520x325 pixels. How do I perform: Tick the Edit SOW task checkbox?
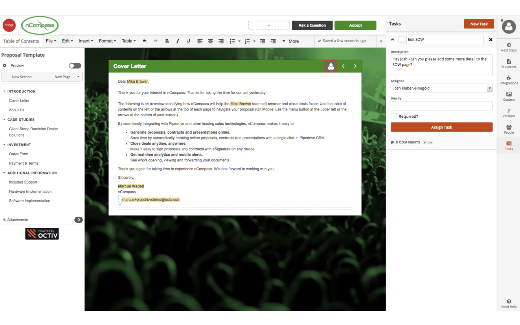click(x=401, y=39)
